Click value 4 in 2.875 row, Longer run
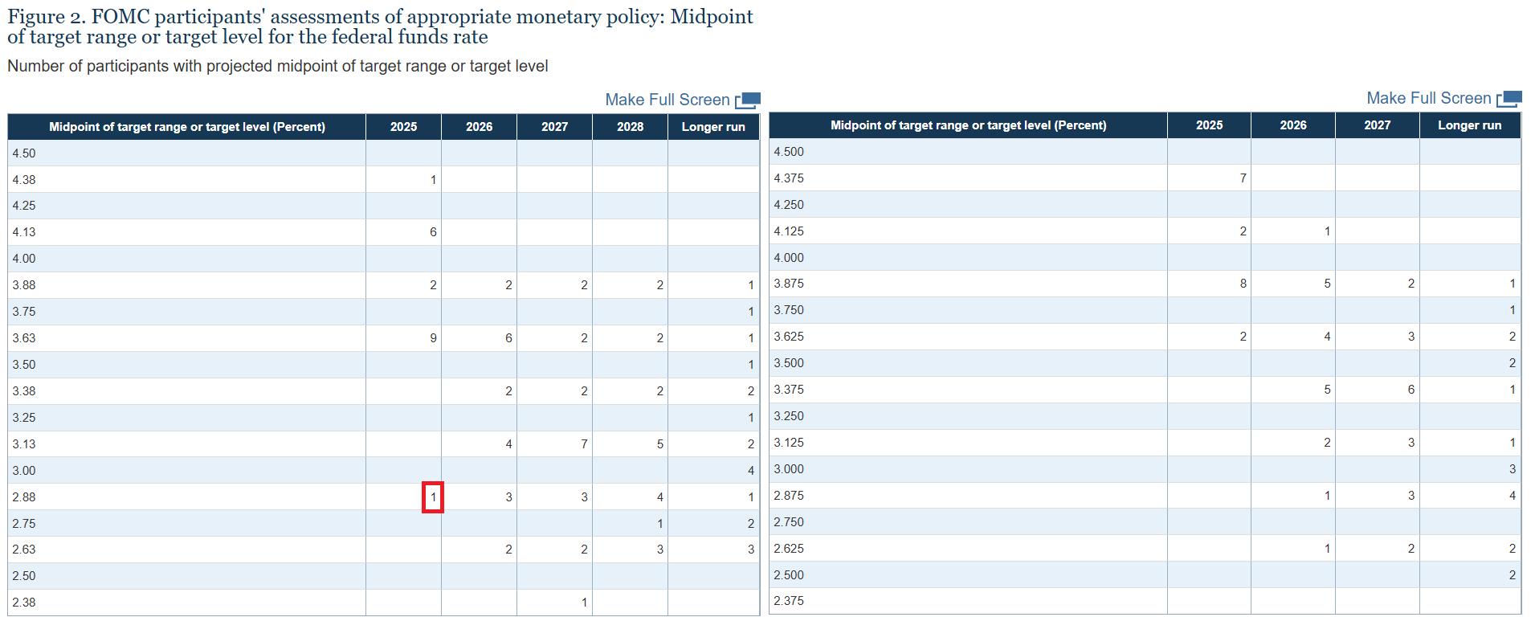The width and height of the screenshot is (1531, 617). click(x=1513, y=496)
